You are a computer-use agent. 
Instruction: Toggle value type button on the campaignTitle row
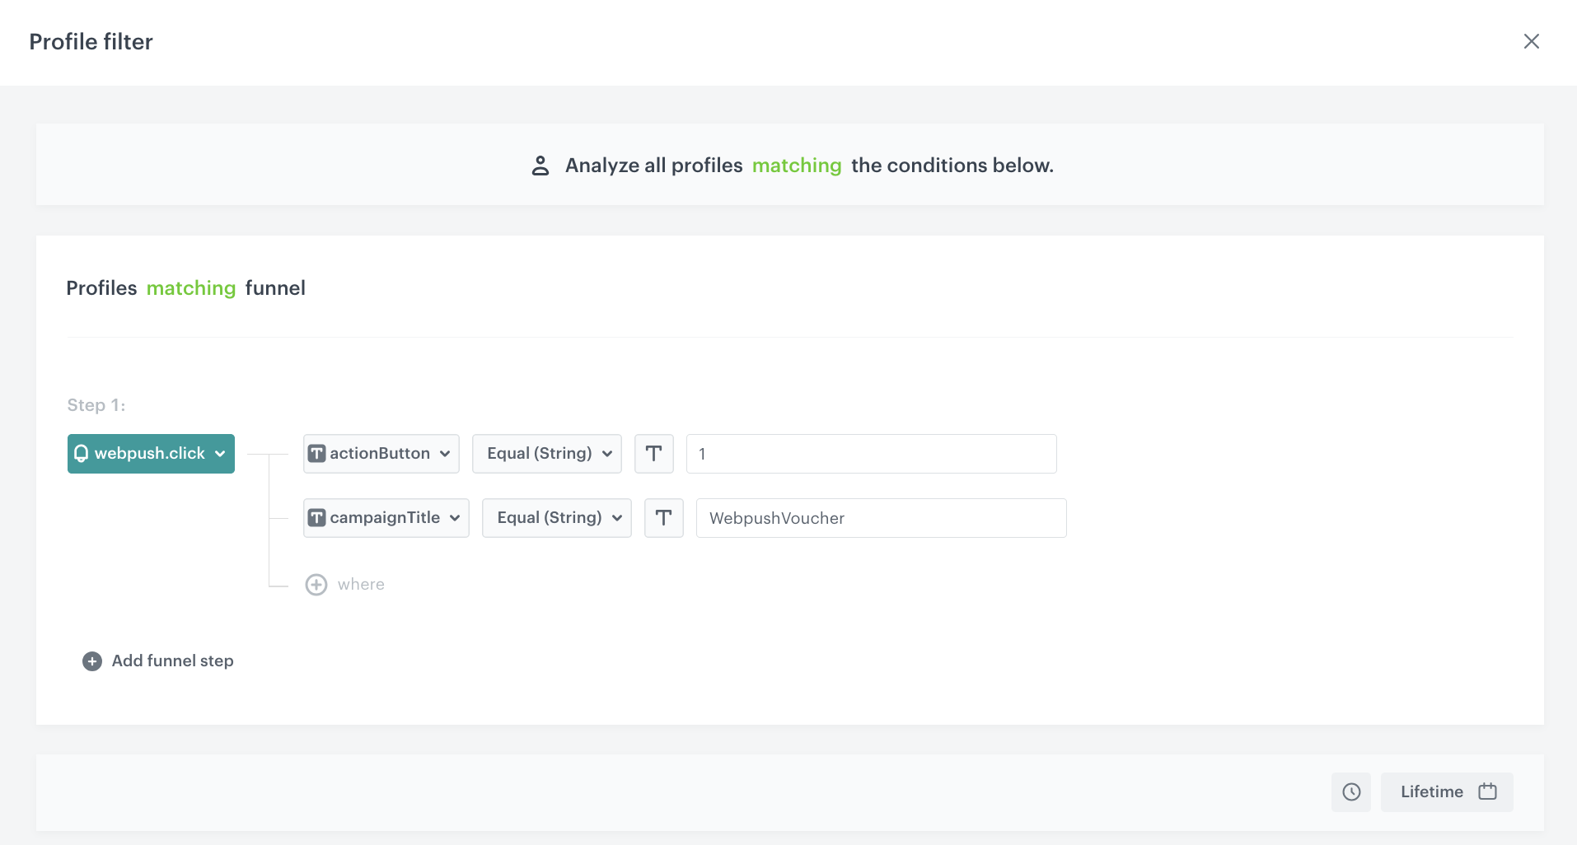click(x=663, y=517)
